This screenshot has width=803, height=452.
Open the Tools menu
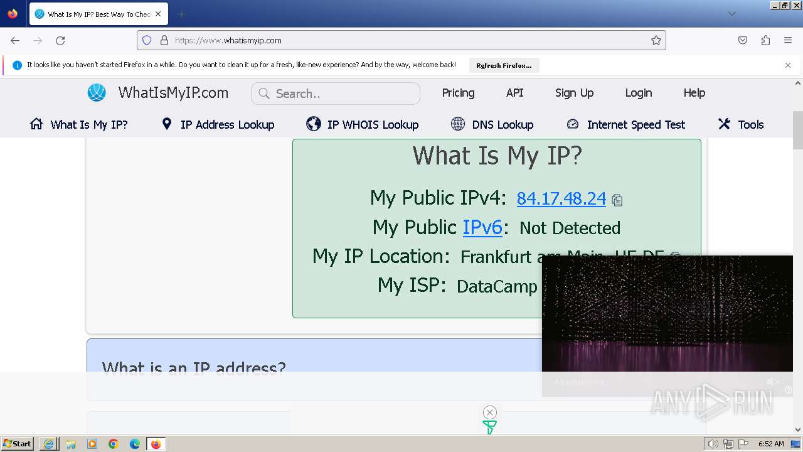741,124
